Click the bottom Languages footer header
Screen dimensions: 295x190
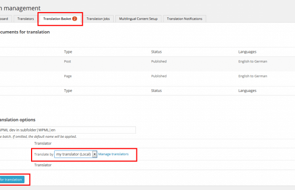[247, 91]
